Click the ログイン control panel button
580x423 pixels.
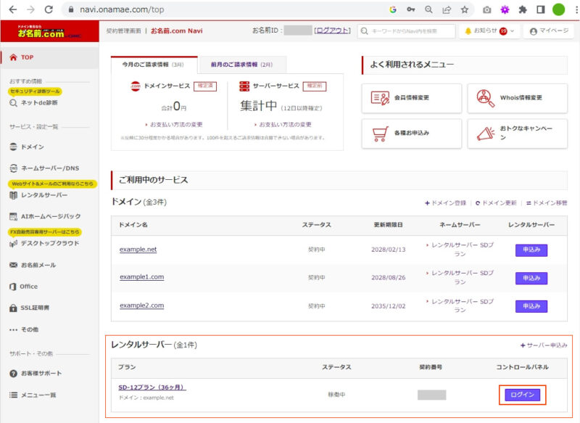(x=522, y=395)
